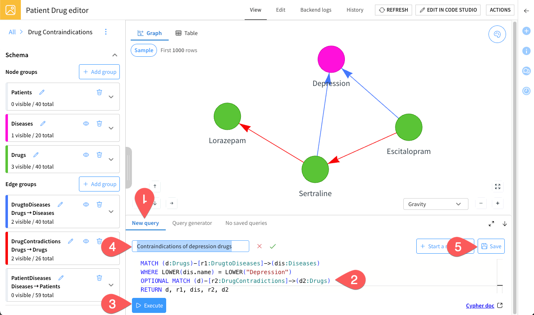Click the fullscreen graph icon
This screenshot has width=534, height=315.
497,186
